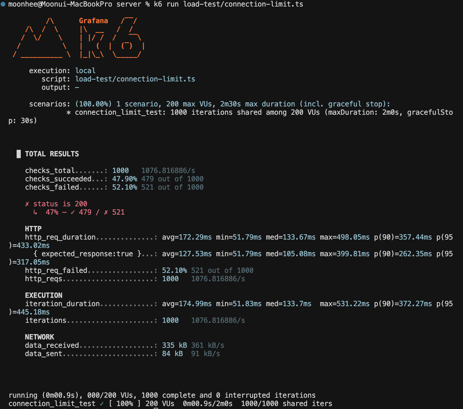463x409 pixels.
Task: Click http_req_duration max=498.05ms
Action: pos(345,237)
